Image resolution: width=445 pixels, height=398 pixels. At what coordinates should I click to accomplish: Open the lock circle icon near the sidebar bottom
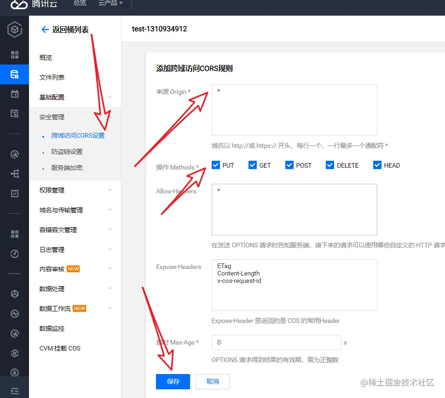pos(14,372)
